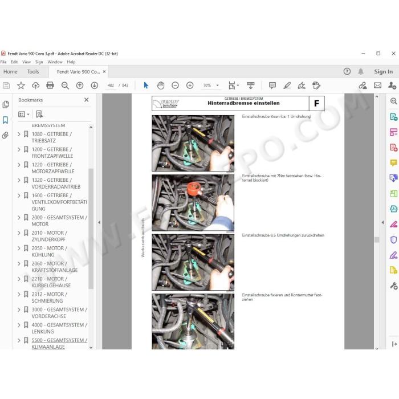This screenshot has width=399, height=399.
Task: Open the Help menu
Action: click(x=71, y=62)
